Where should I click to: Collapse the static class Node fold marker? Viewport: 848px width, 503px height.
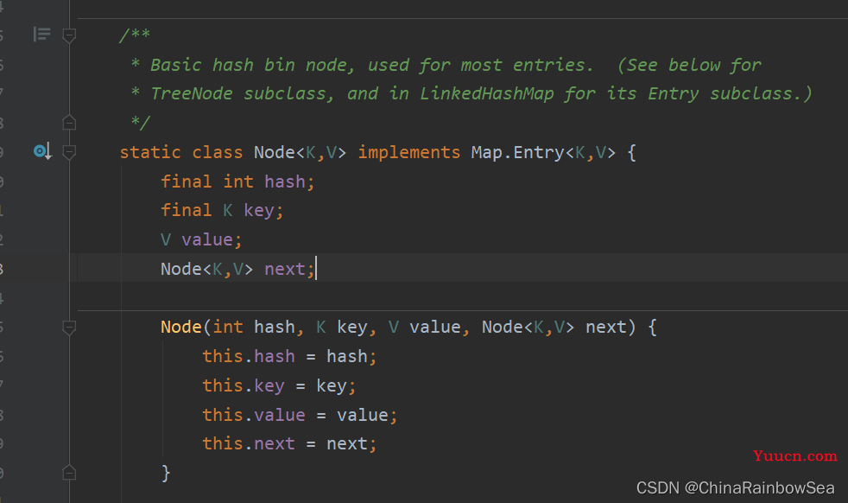pos(69,152)
